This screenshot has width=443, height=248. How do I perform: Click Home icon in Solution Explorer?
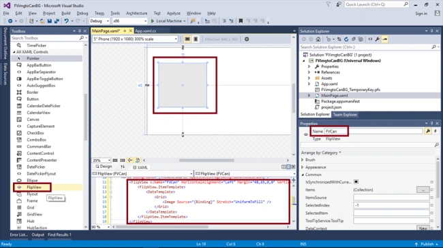click(x=318, y=39)
